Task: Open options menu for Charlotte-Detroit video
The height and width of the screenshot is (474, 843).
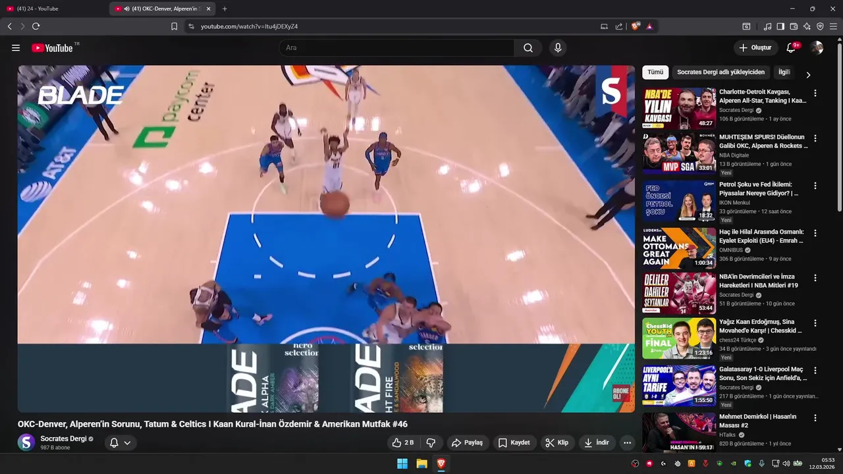Action: tap(815, 93)
